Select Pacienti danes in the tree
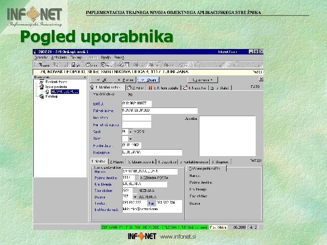 [56, 82]
